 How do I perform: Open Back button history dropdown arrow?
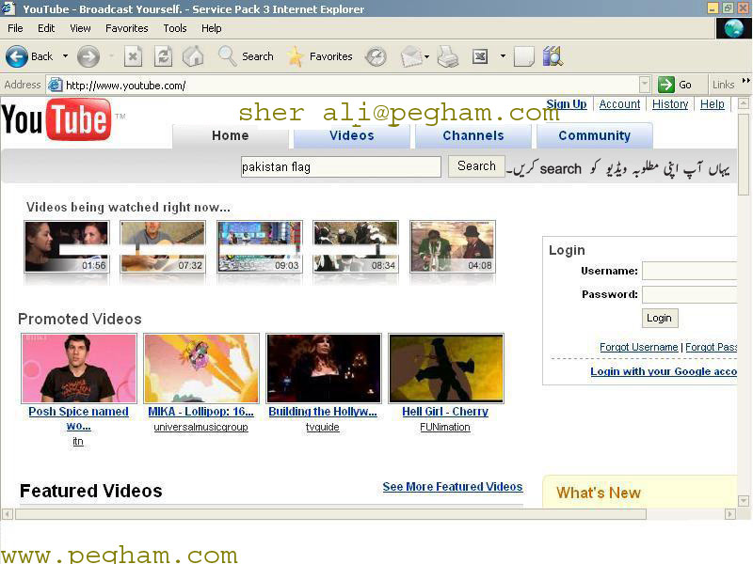(x=65, y=56)
